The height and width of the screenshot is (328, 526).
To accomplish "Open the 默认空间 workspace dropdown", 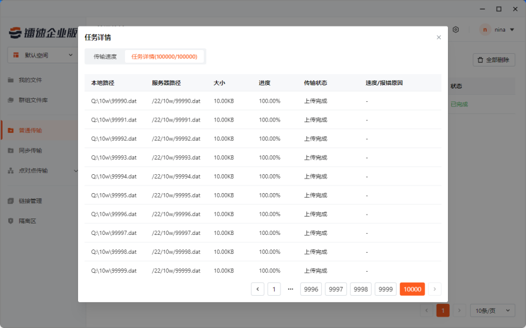I will pyautogui.click(x=43, y=55).
